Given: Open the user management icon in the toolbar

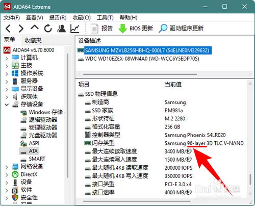Looking at the screenshot, I should pos(61,29).
